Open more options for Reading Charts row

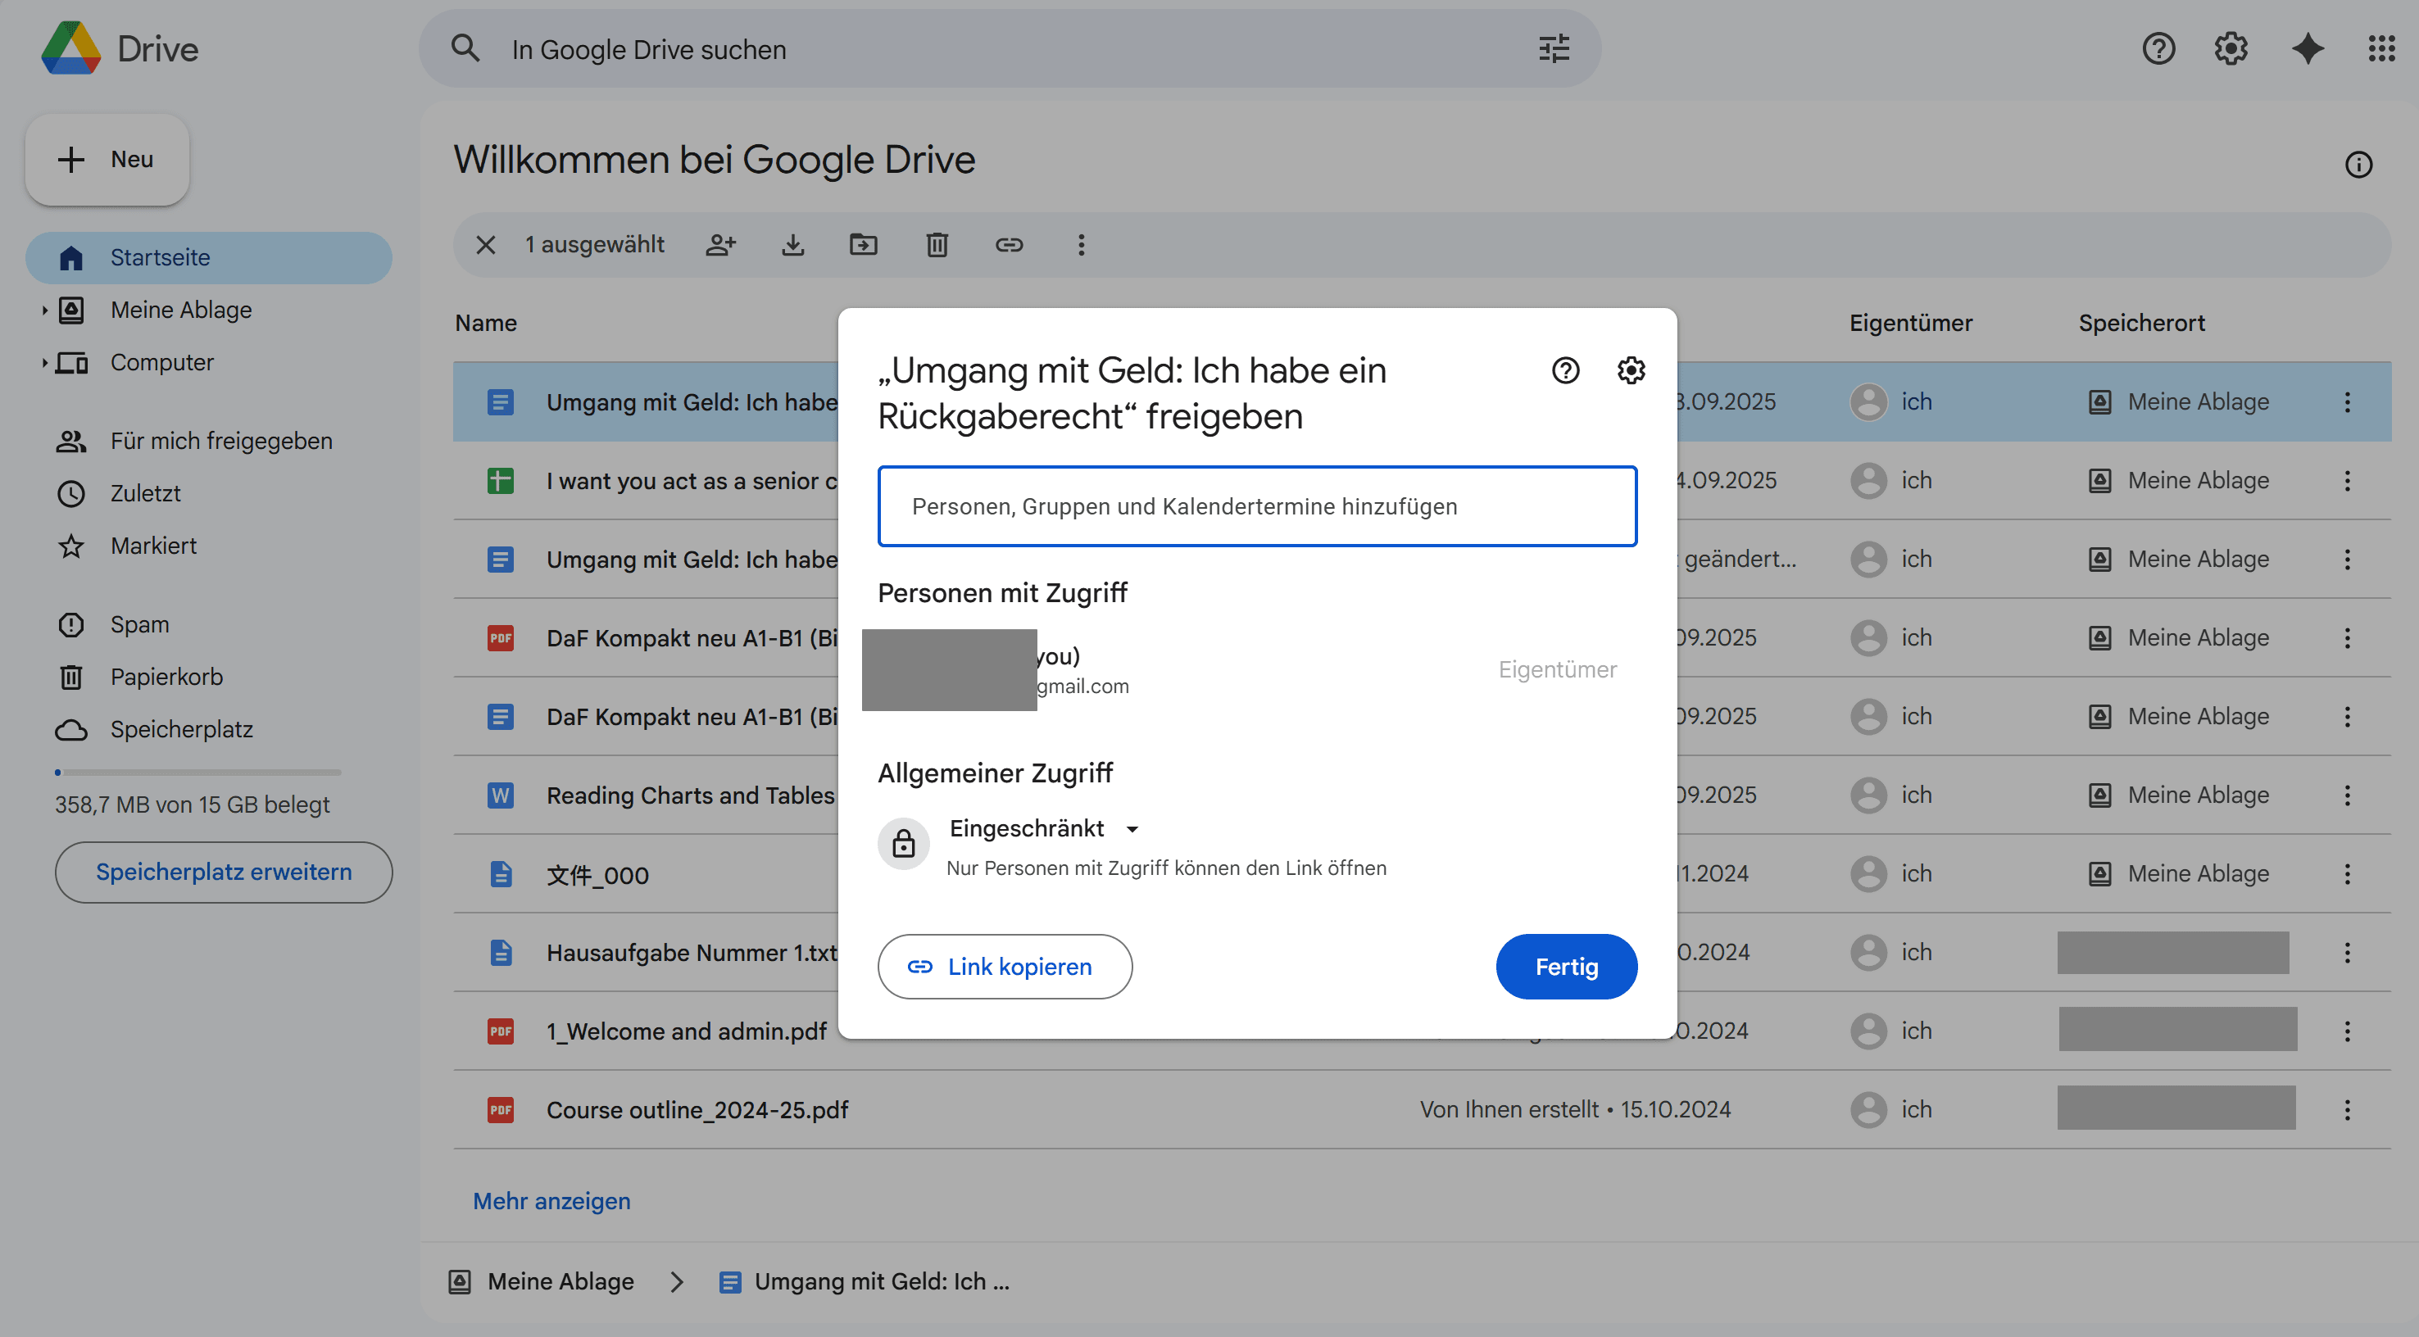2347,795
